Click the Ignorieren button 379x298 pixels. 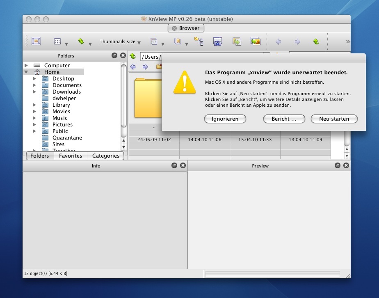coord(225,119)
